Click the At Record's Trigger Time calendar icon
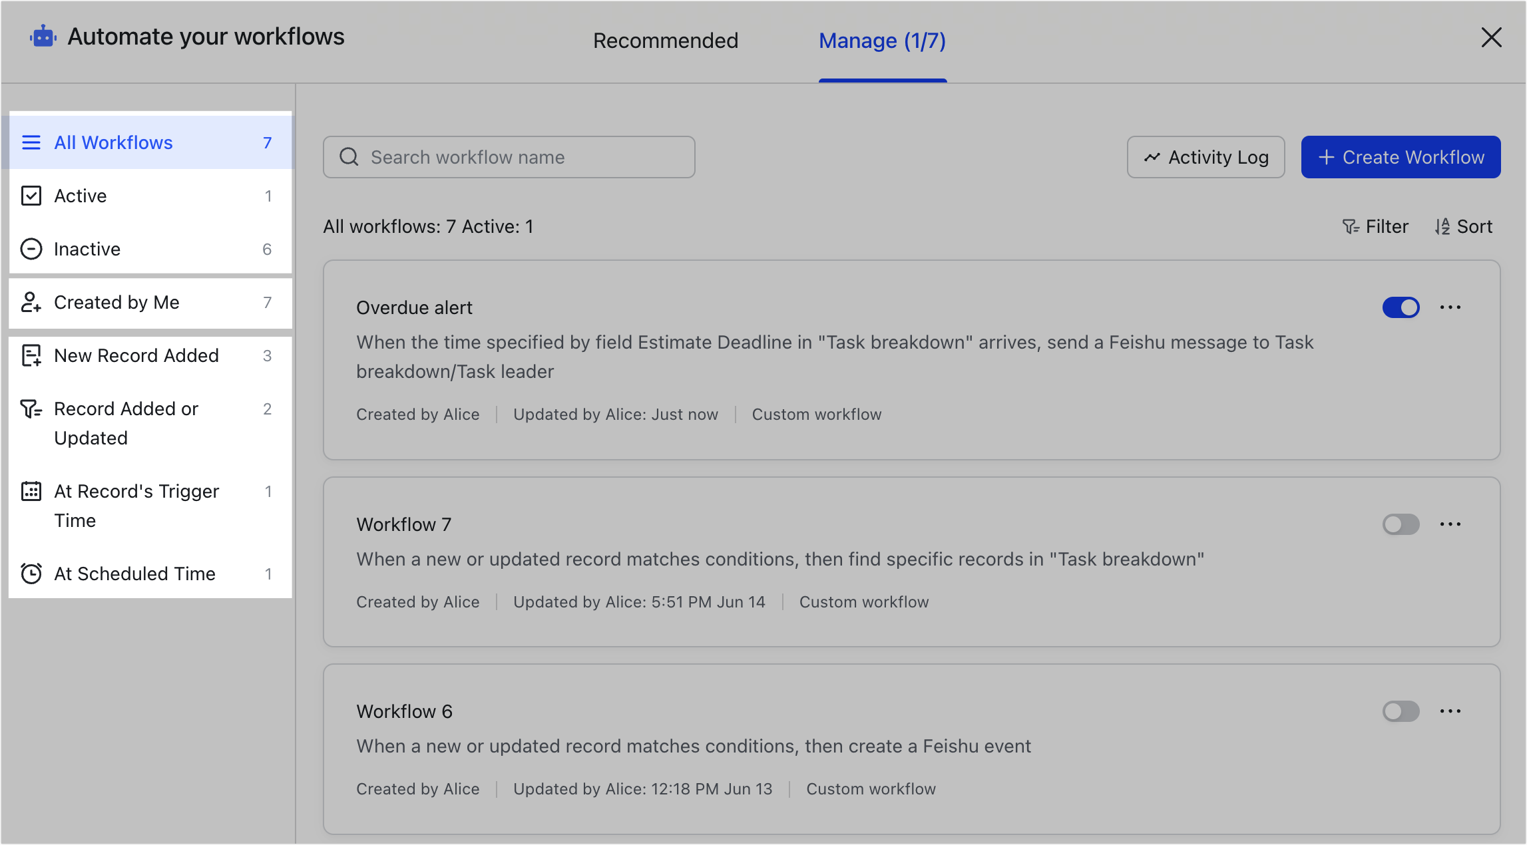The image size is (1527, 845). point(31,491)
